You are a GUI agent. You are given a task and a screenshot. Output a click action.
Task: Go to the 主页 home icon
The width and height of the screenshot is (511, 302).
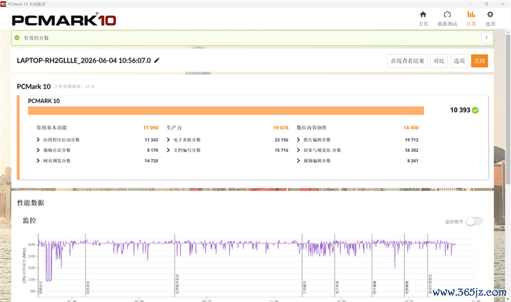(x=423, y=14)
